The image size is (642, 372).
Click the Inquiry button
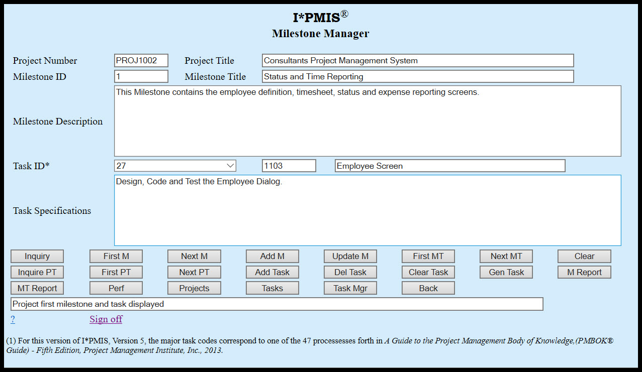click(x=37, y=256)
